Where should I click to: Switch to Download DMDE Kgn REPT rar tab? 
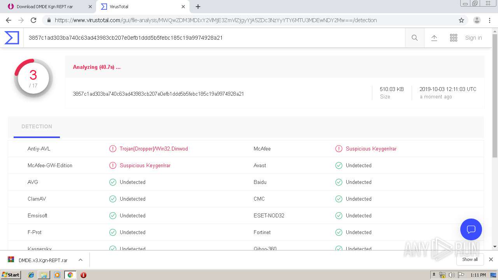point(48,7)
